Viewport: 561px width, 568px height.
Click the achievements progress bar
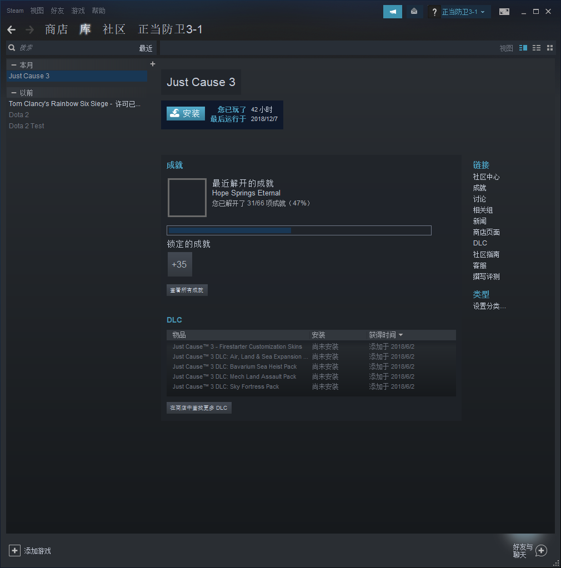coord(299,230)
